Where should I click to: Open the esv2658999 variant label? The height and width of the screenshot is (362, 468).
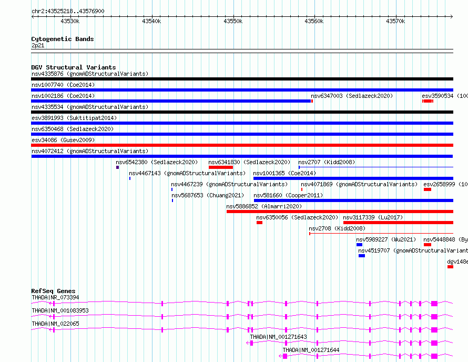tap(445, 184)
